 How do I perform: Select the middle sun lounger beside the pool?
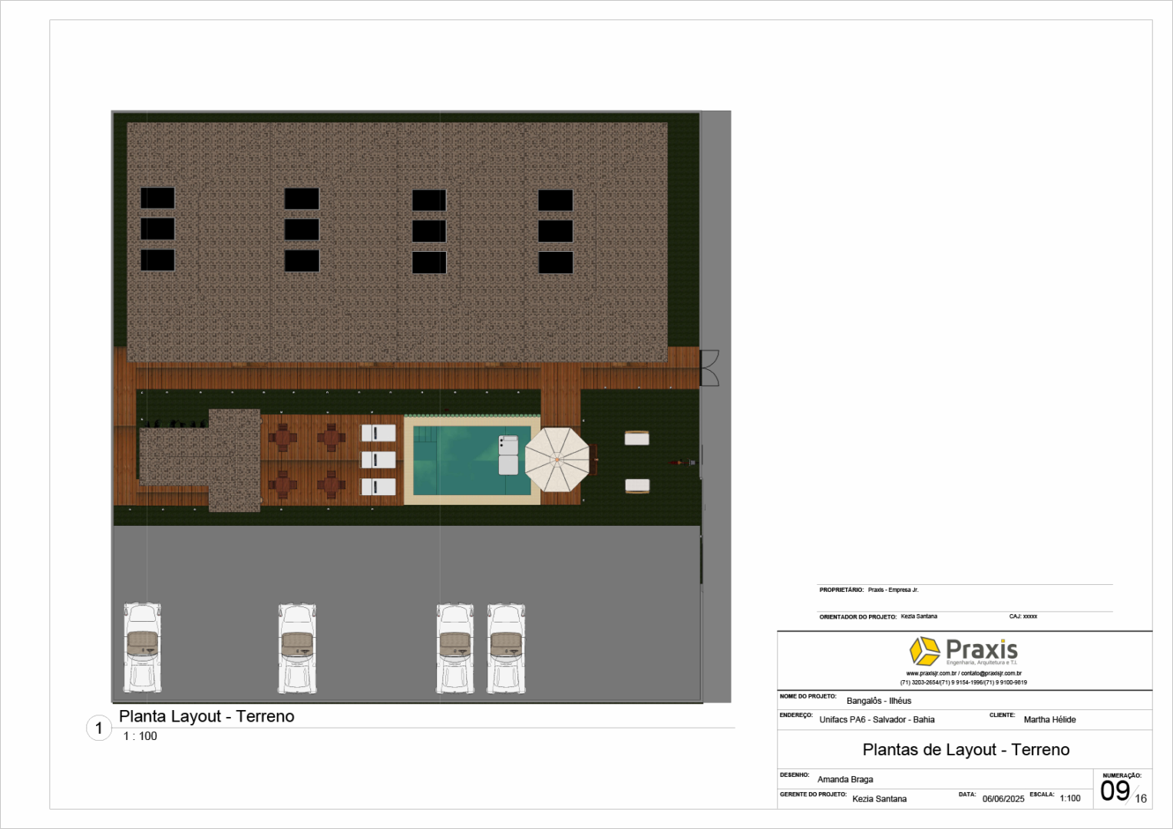click(378, 460)
